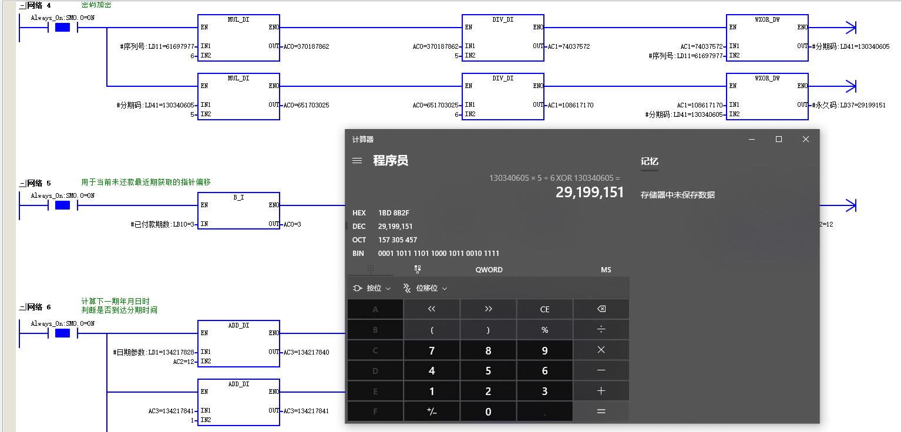
Task: Click the backspace key in calculator
Action: click(x=601, y=309)
